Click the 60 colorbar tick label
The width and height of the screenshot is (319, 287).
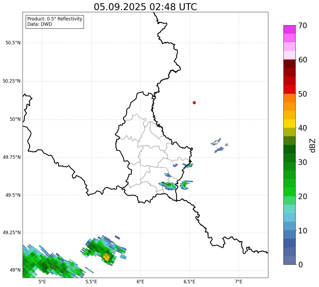tap(303, 60)
